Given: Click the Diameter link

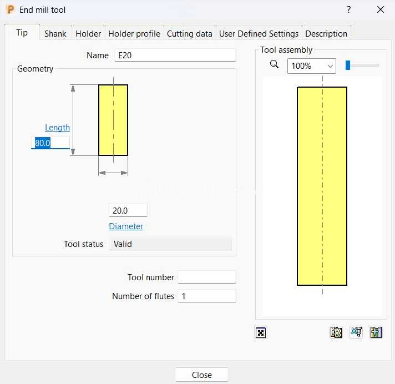Looking at the screenshot, I should [126, 226].
